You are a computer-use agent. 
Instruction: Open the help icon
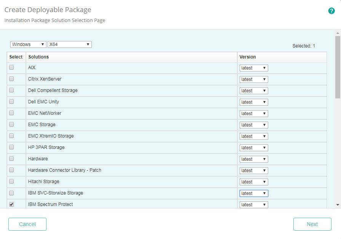click(331, 11)
